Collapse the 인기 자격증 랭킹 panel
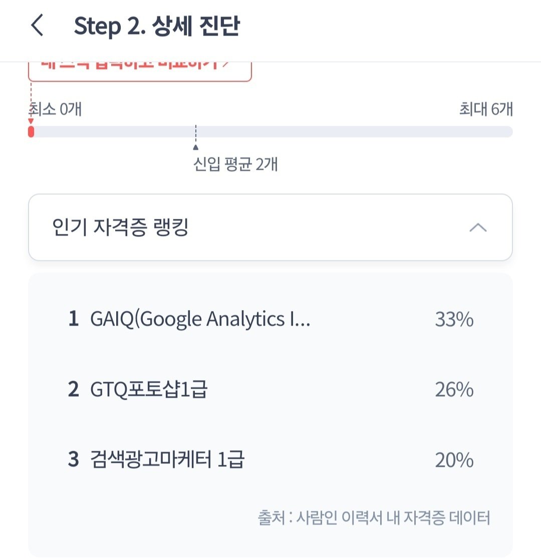 click(x=270, y=227)
